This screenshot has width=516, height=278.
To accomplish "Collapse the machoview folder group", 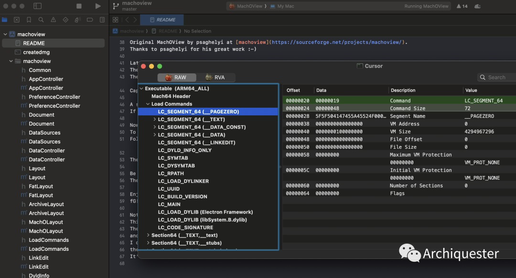I will tap(11, 61).
